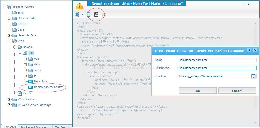Collapse the Web node
260x128 pixels.
point(9,41)
